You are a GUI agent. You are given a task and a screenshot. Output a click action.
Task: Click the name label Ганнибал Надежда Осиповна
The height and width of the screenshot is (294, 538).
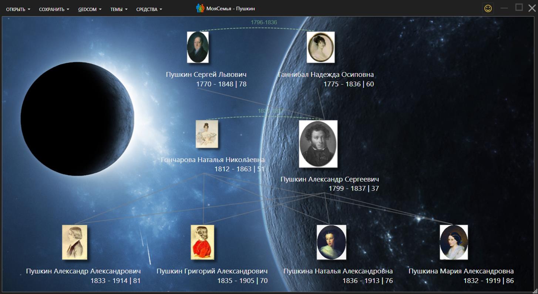[x=326, y=74]
